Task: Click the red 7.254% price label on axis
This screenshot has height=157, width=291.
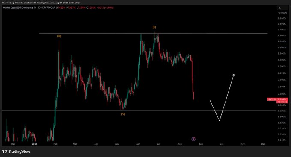Action: (282, 99)
